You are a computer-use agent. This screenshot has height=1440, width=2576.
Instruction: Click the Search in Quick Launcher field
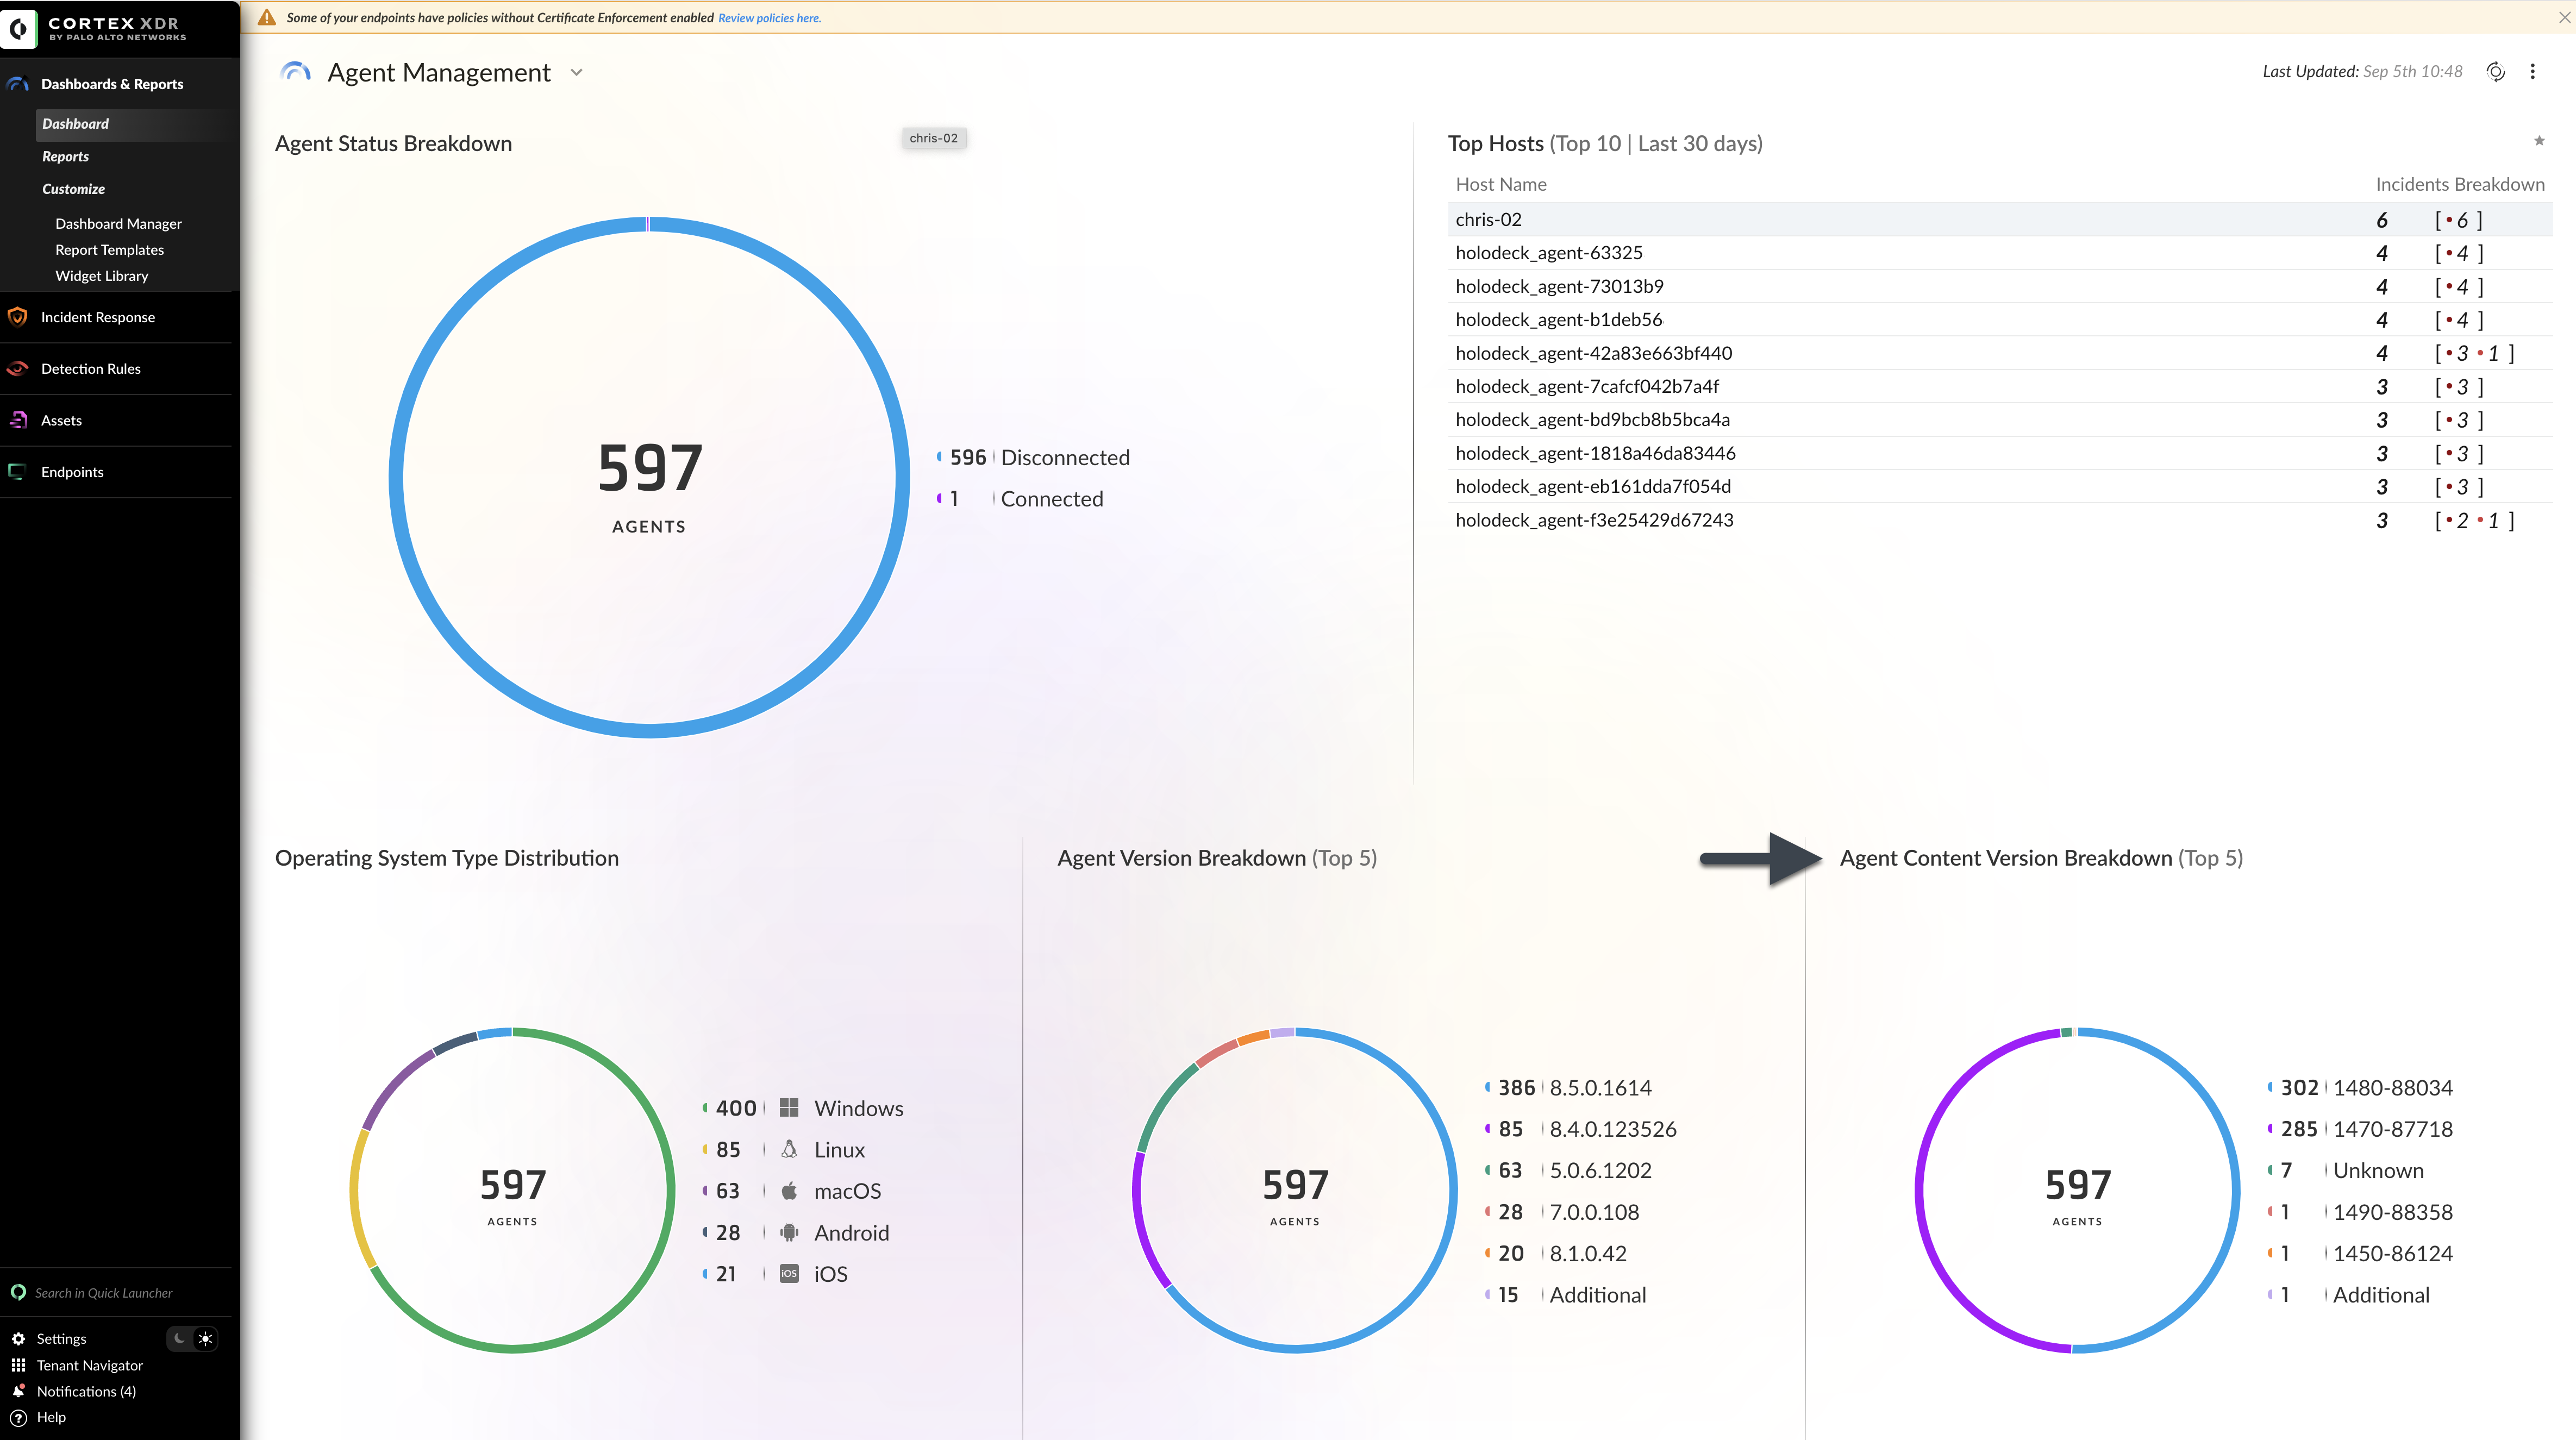[x=103, y=1293]
